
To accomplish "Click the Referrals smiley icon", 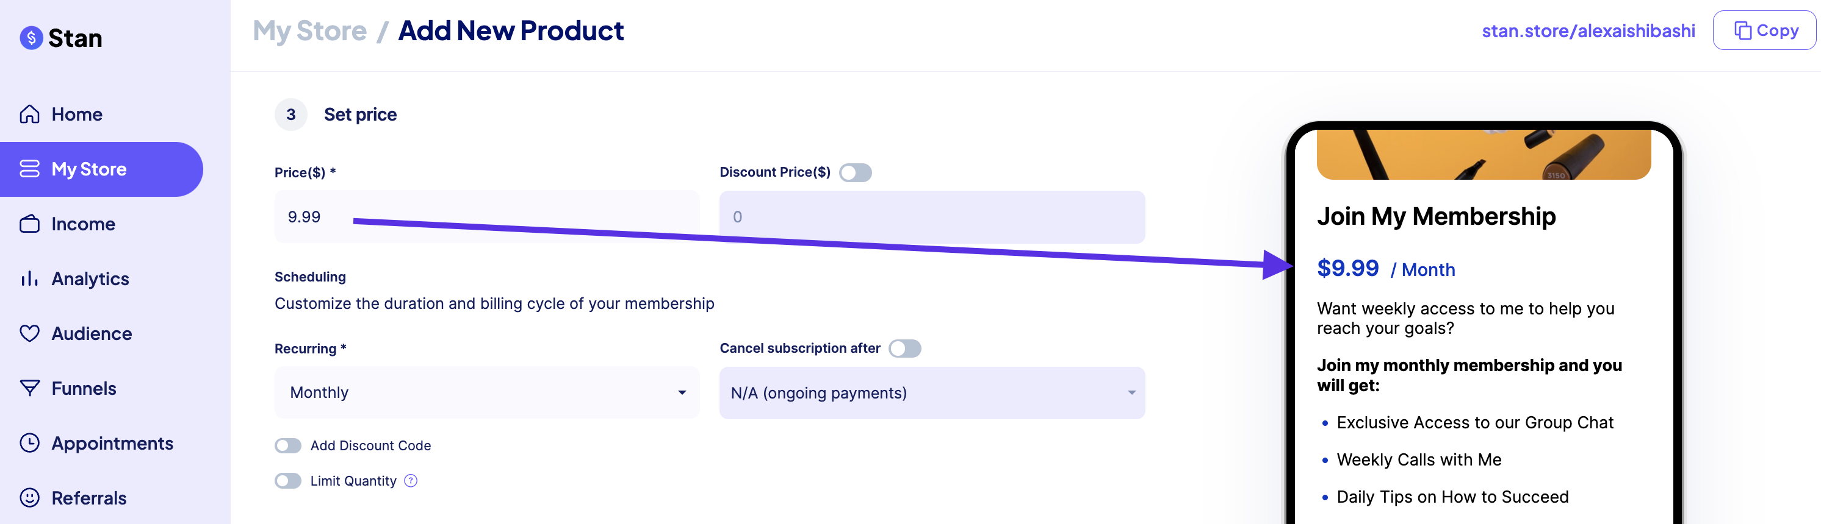I will (29, 497).
